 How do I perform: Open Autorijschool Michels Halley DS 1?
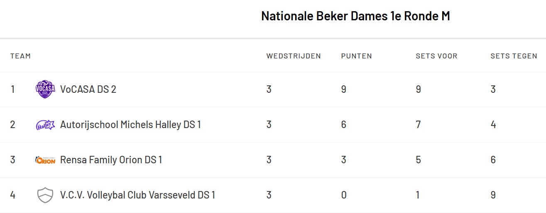(x=130, y=125)
